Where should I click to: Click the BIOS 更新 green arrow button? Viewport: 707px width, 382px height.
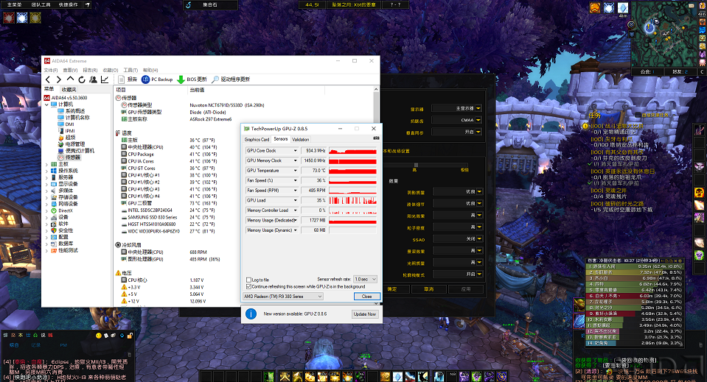pos(192,79)
